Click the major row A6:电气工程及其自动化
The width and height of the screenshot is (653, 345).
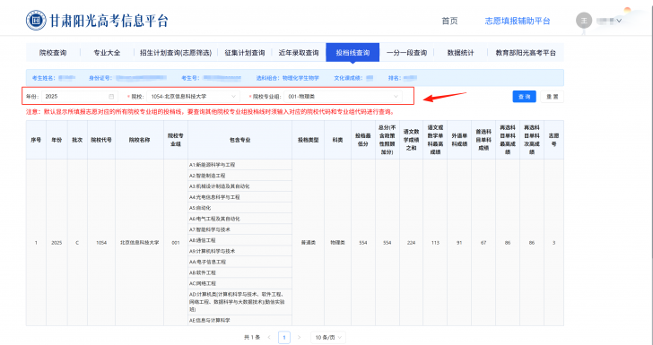click(239, 219)
